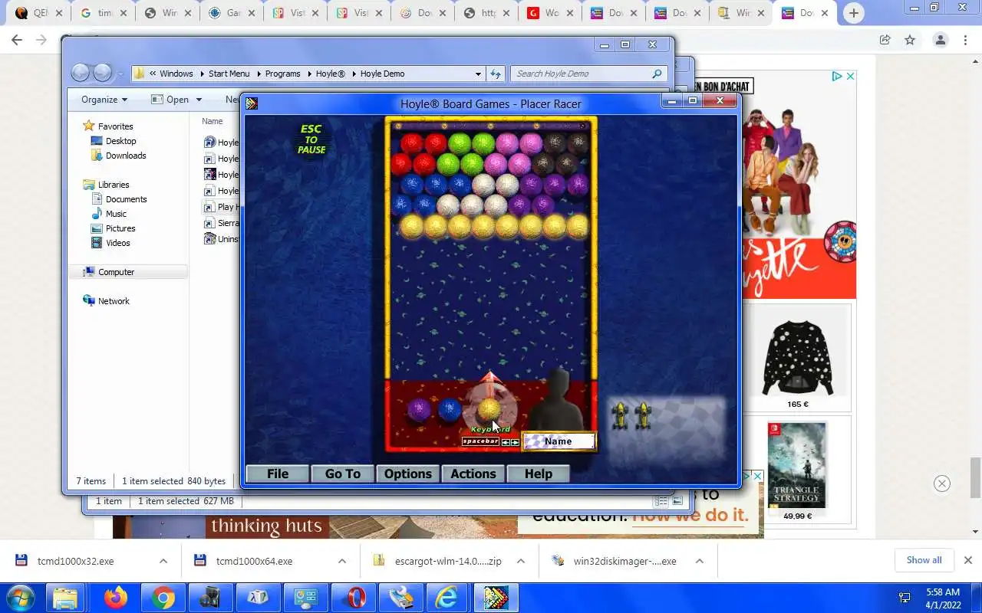Click Chrome share page icon
The image size is (982, 613).
[885, 40]
